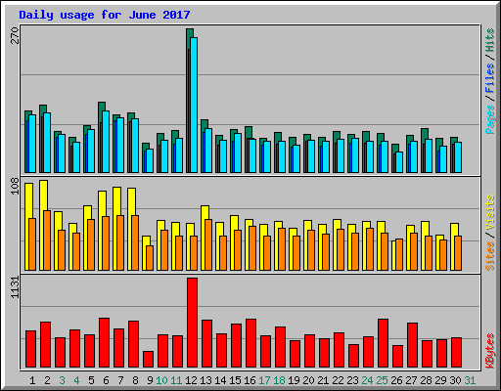Select green weekend day label "10"
This screenshot has height=391, width=501.
161,380
